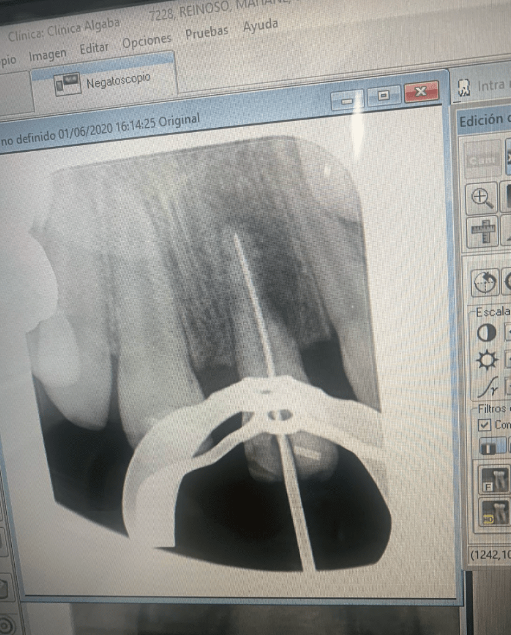Open the Ayuda menu
Viewport: 511px width, 635px height.
click(260, 26)
